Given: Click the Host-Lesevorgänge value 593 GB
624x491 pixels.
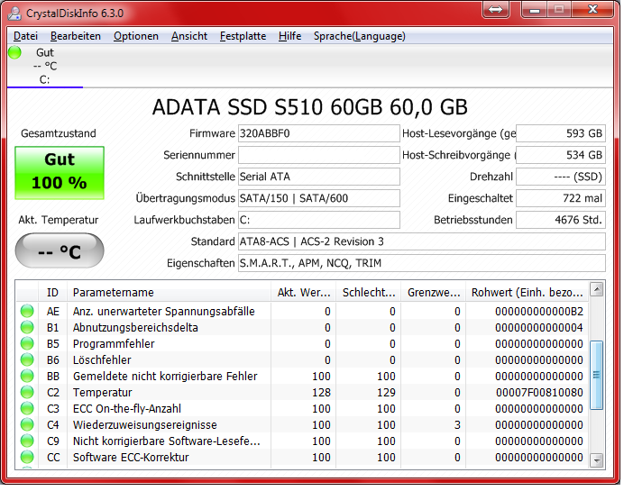Looking at the screenshot, I should tap(561, 133).
